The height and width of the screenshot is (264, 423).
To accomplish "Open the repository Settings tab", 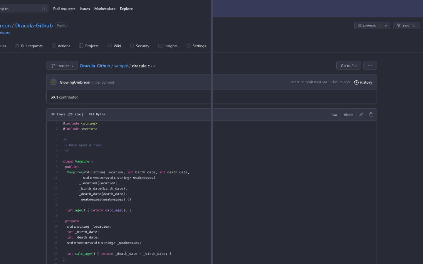I will [196, 46].
